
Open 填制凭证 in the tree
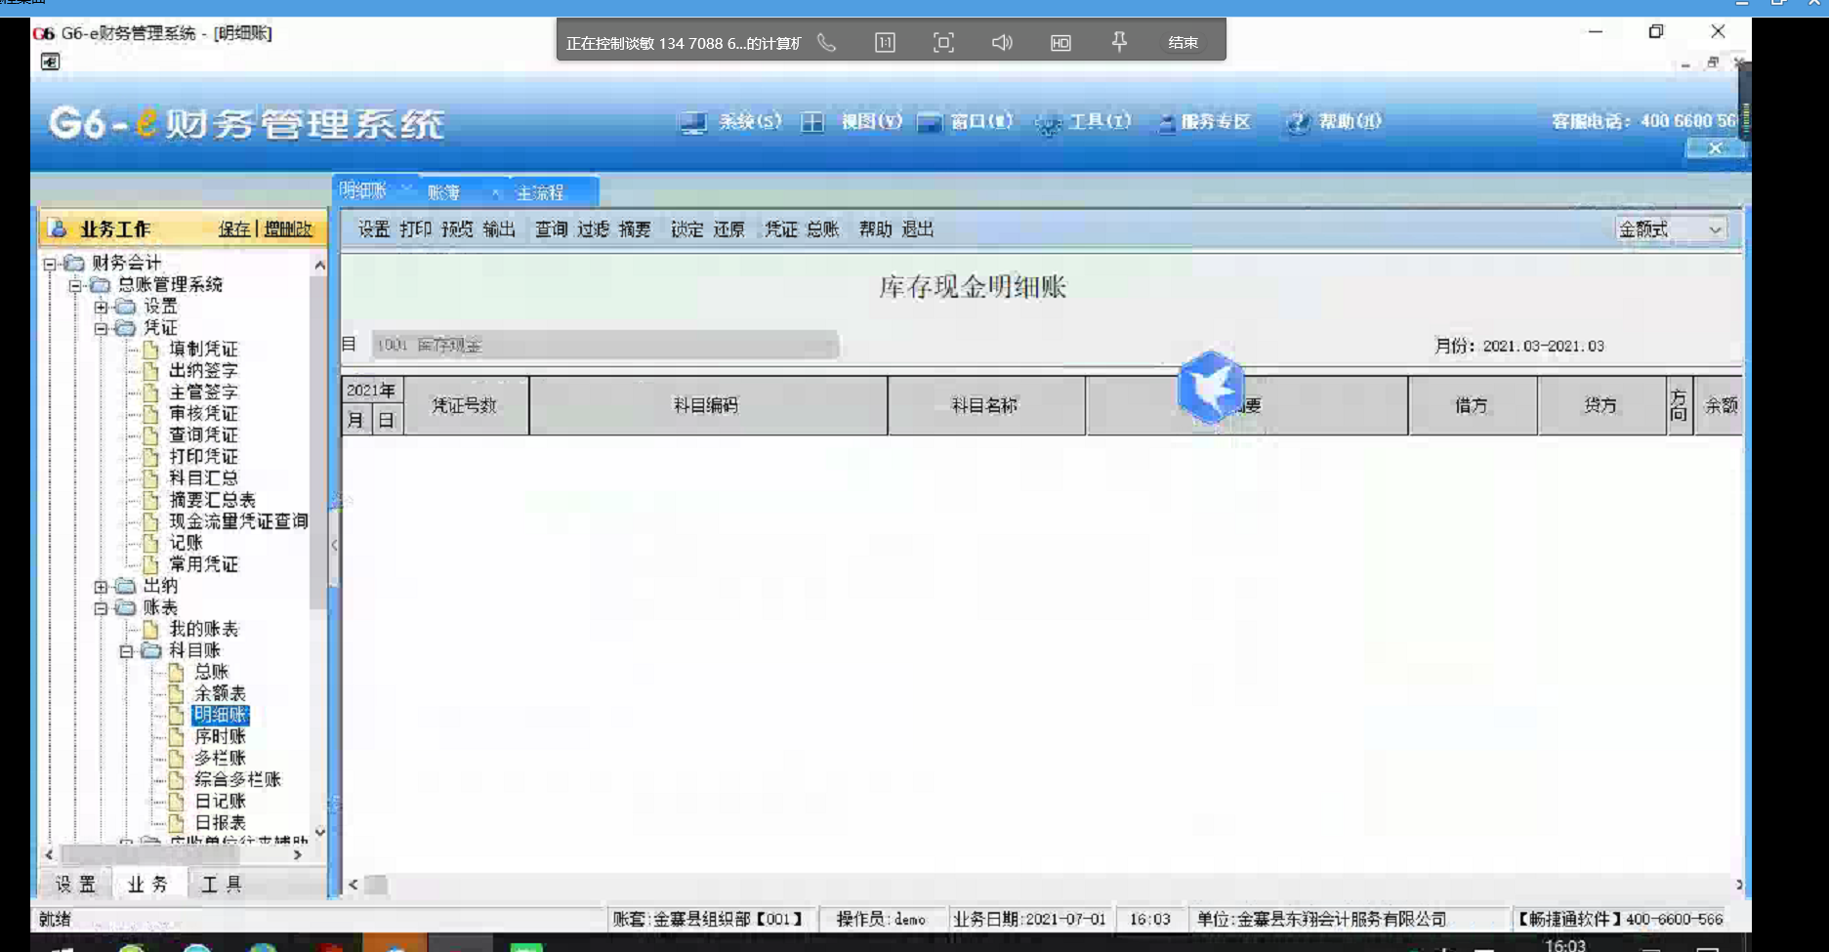point(203,350)
